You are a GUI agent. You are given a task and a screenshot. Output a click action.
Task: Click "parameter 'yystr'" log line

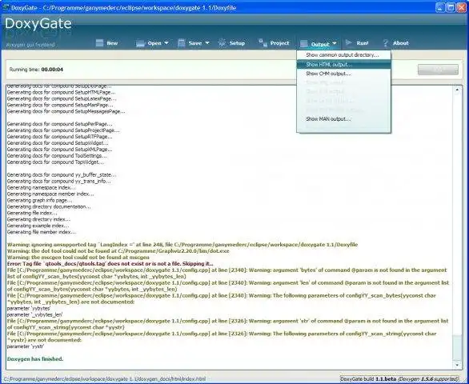(x=26, y=346)
